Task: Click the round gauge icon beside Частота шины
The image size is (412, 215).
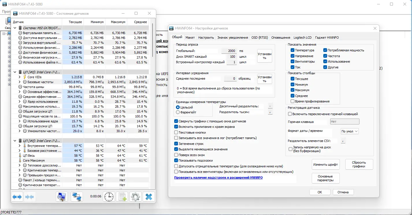Action: tap(20, 87)
